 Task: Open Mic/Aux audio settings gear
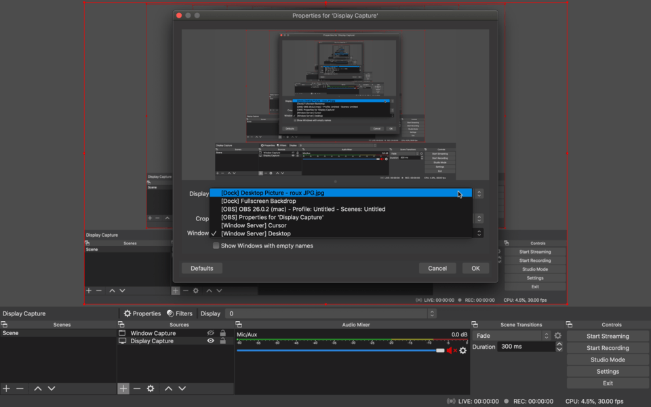point(463,351)
